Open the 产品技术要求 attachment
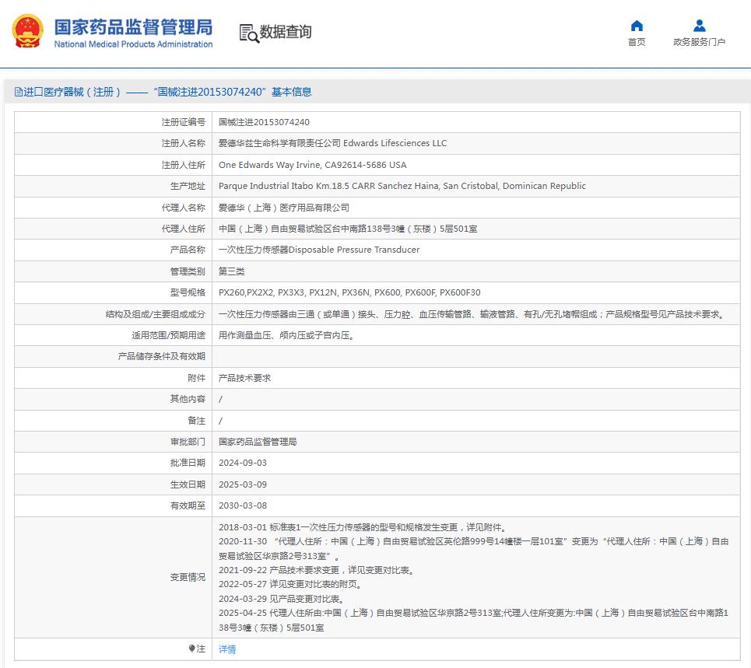Viewport: 751px width, 668px height. (x=241, y=377)
